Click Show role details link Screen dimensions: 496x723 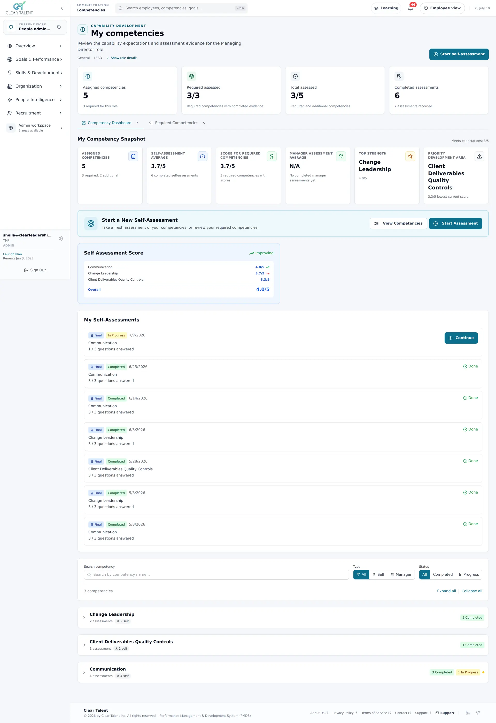click(x=122, y=58)
